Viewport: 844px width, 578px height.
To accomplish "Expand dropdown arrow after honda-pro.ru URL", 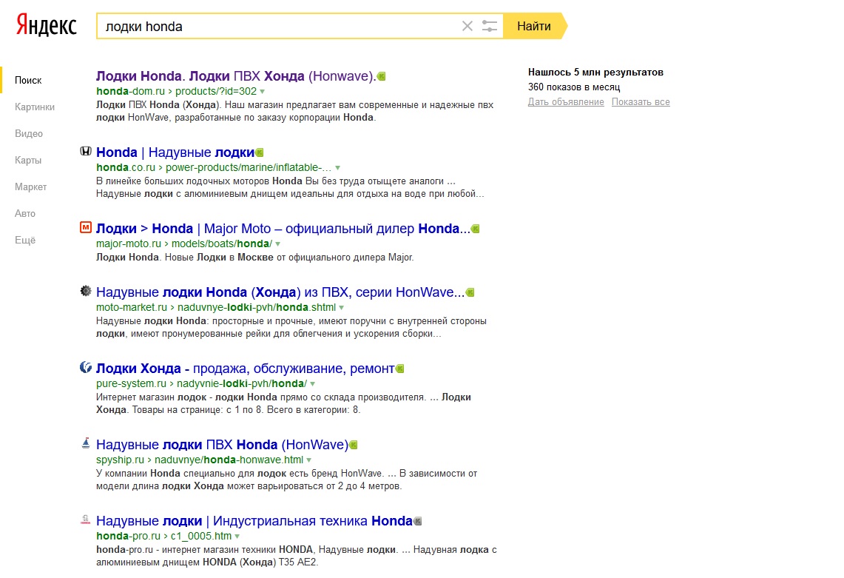I will click(237, 537).
